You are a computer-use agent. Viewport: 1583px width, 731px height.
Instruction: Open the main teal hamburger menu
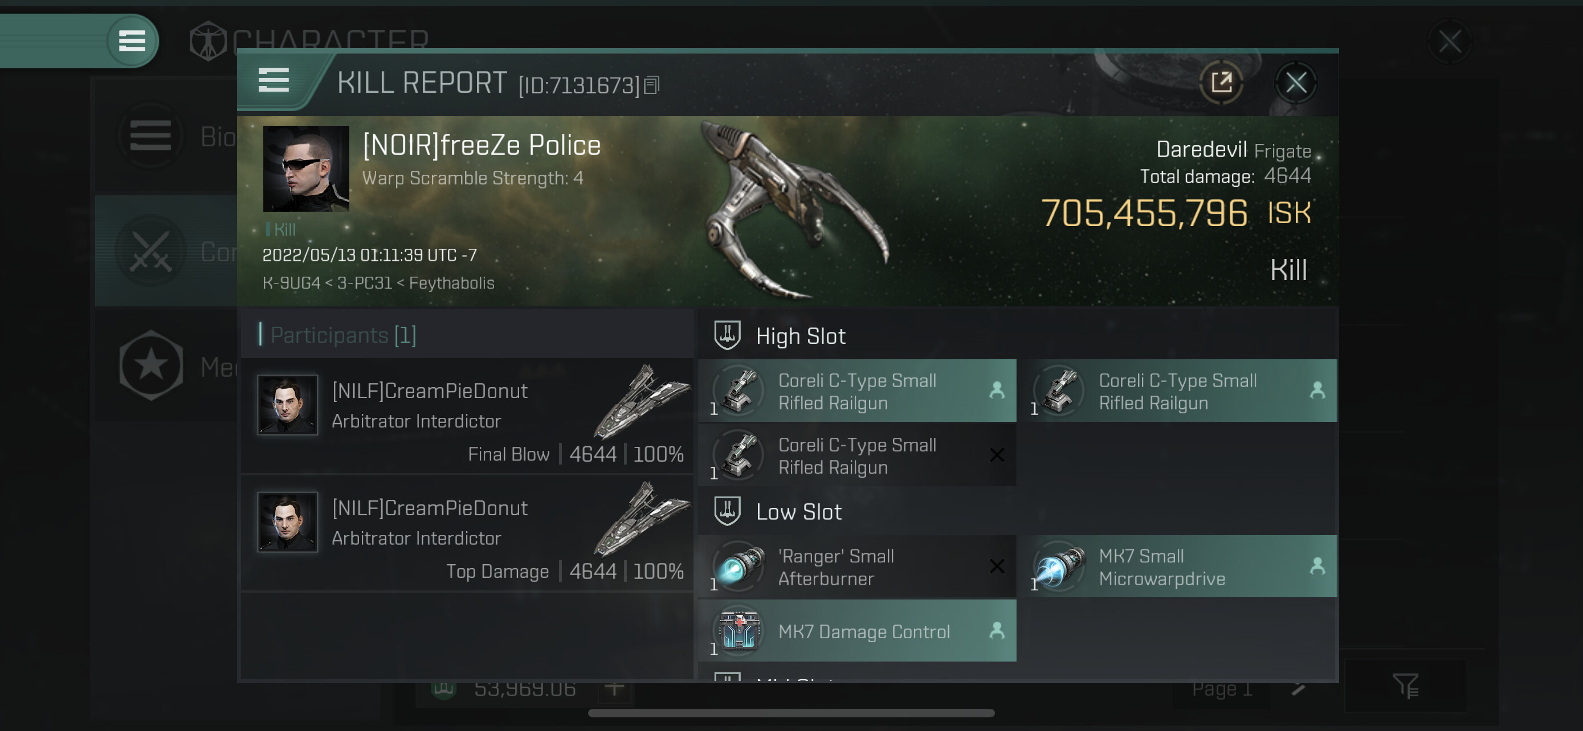click(x=132, y=41)
